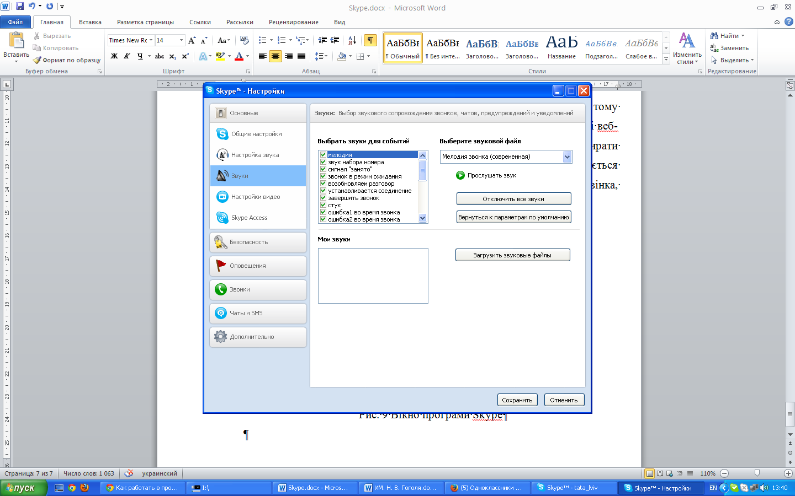
Task: Justify text in Word ribbon
Action: coord(301,56)
